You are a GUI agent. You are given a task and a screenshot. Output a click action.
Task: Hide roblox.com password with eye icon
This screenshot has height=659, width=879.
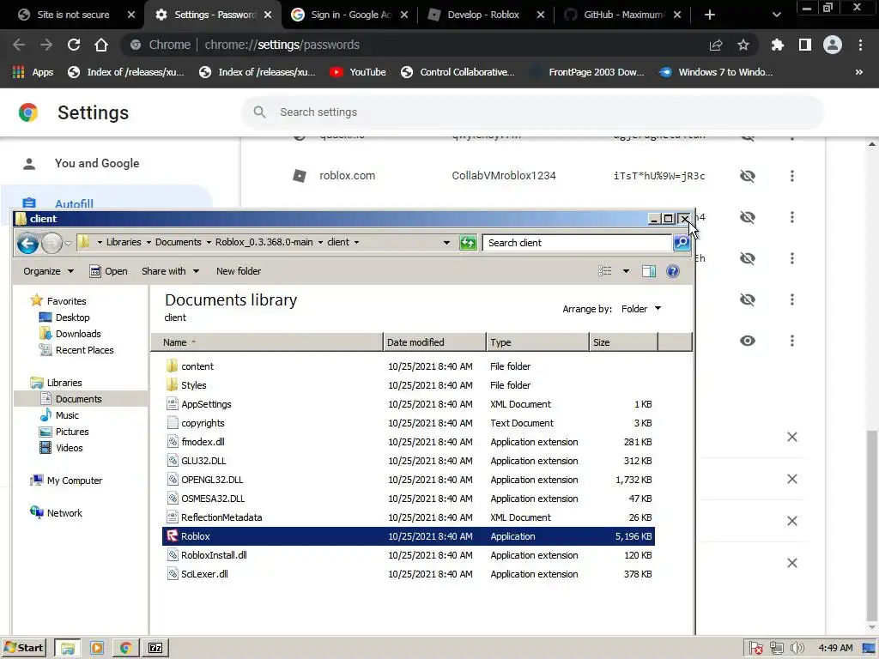pyautogui.click(x=748, y=176)
